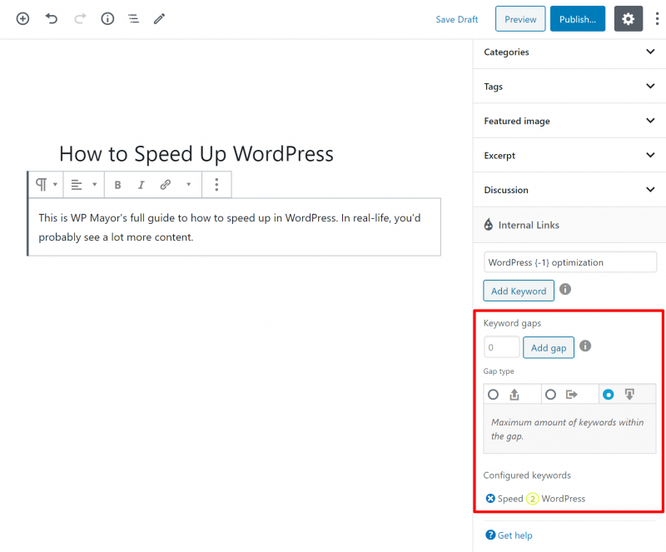Click the yellow gap number 2 badge
The image size is (666, 552).
click(532, 499)
